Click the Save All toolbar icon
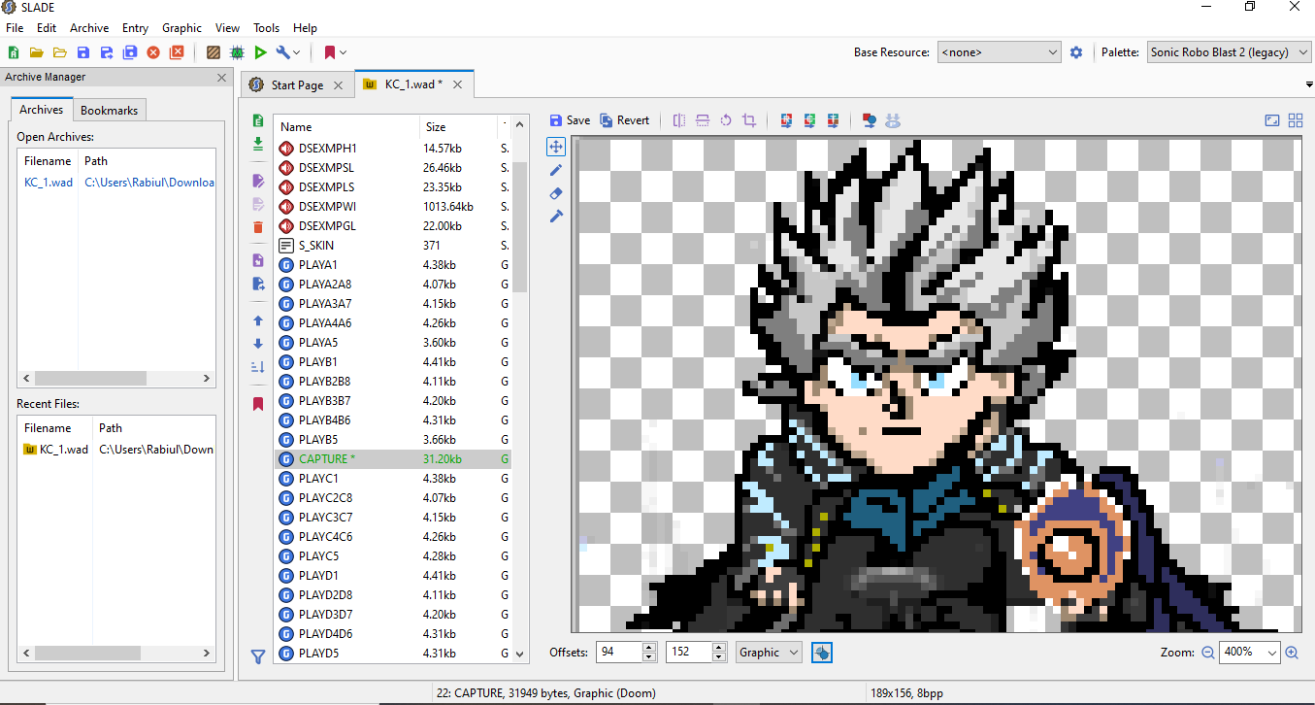Viewport: 1315px width, 705px height. pyautogui.click(x=129, y=52)
